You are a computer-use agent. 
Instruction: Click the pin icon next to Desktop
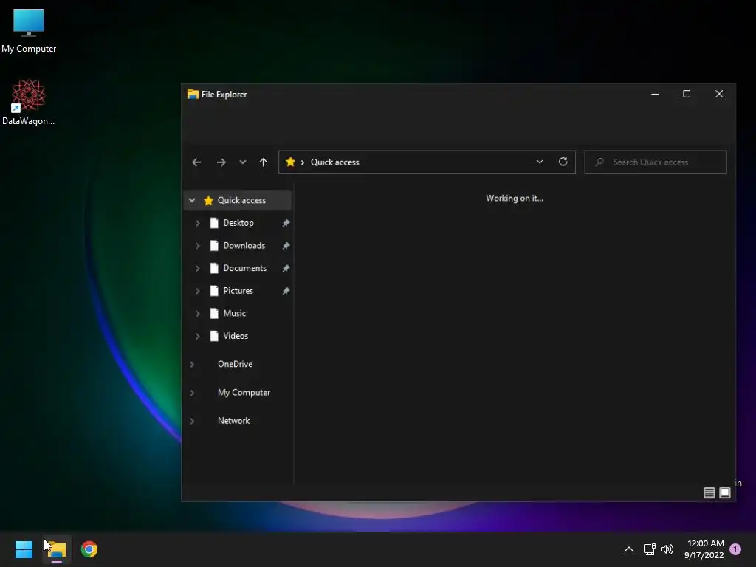[x=286, y=223]
